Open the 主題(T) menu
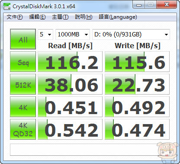 pyautogui.click(x=60, y=17)
